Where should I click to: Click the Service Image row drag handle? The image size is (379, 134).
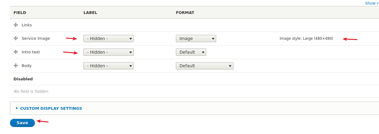pos(16,39)
